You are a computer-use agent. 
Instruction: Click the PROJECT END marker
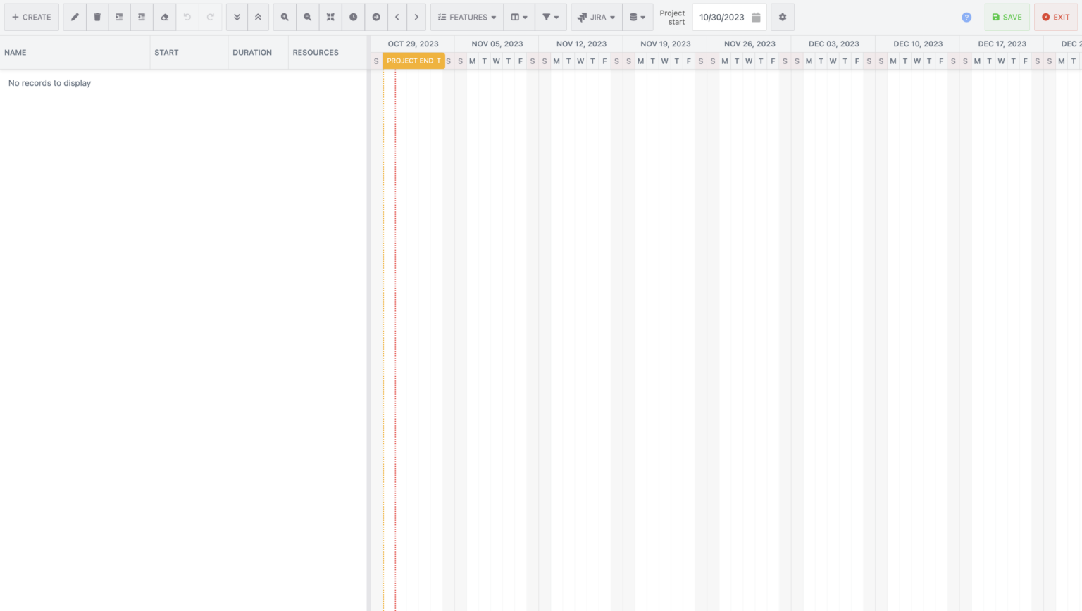[x=412, y=61]
